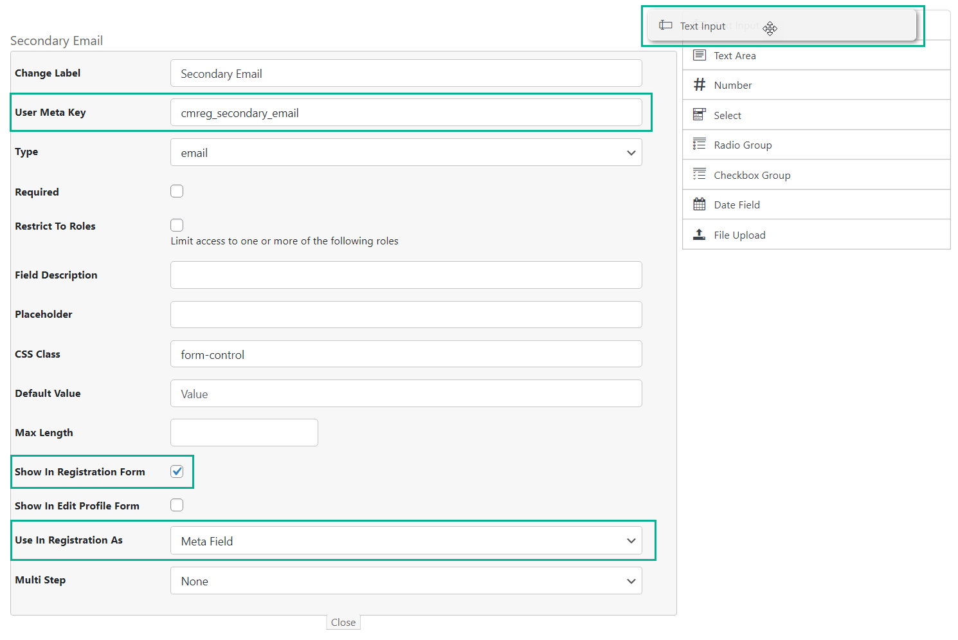Toggle the Required checkbox
The height and width of the screenshot is (640, 958).
click(x=177, y=191)
